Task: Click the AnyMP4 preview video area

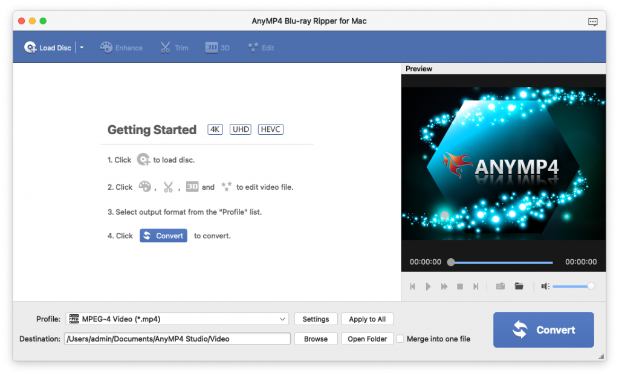Action: coord(504,163)
